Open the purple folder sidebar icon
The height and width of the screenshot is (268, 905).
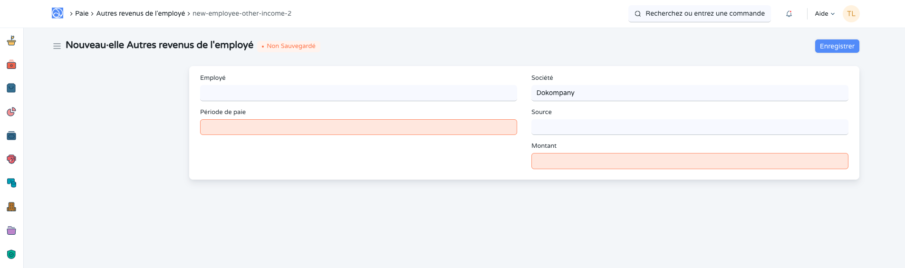11,230
